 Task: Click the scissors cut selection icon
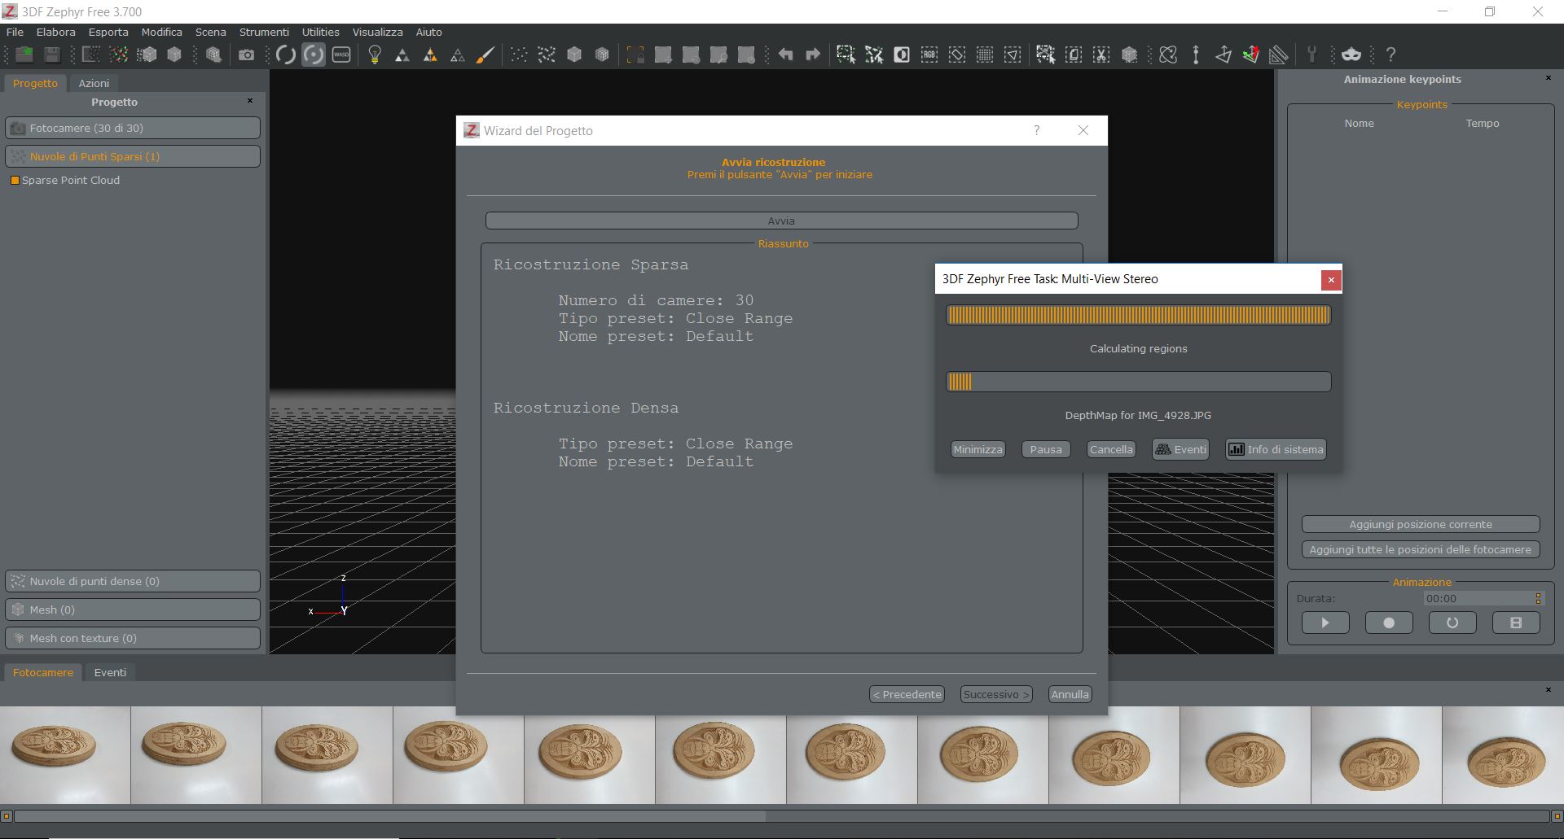click(1101, 55)
